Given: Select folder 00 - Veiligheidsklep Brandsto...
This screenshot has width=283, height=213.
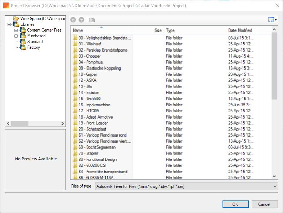Looking at the screenshot, I should (102, 38).
